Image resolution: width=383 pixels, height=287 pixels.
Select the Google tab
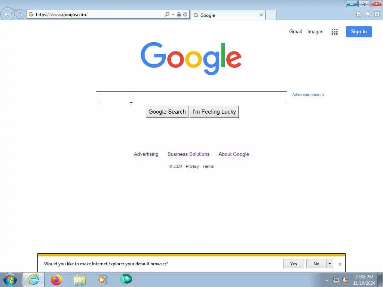(x=228, y=15)
